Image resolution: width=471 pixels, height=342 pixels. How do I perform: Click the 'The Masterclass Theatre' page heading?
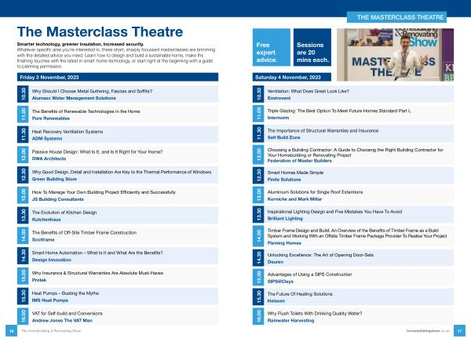pyautogui.click(x=100, y=32)
